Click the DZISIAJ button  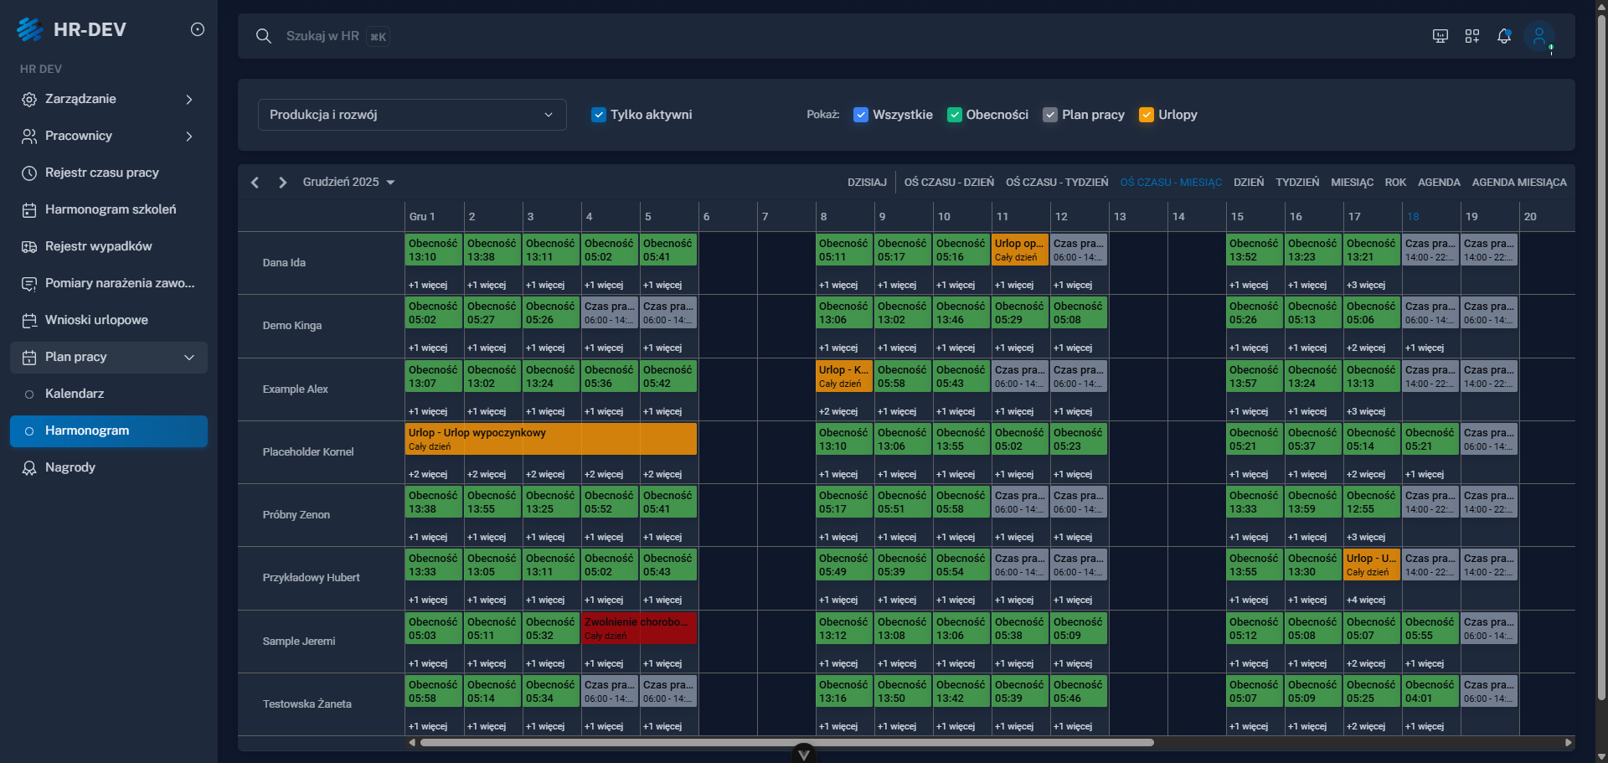tap(868, 182)
